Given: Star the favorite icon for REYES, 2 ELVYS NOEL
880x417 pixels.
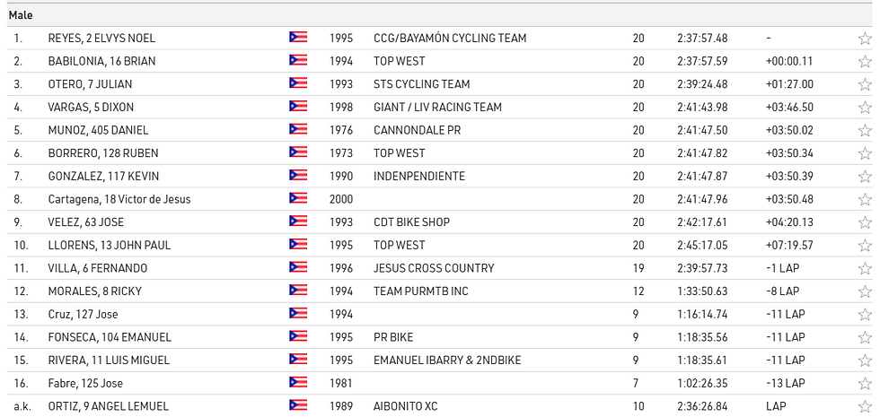Looking at the screenshot, I should pos(865,39).
